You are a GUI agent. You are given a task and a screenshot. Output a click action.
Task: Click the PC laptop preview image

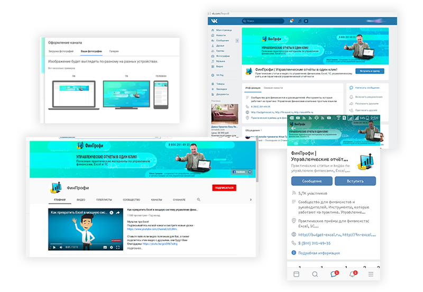74,95
